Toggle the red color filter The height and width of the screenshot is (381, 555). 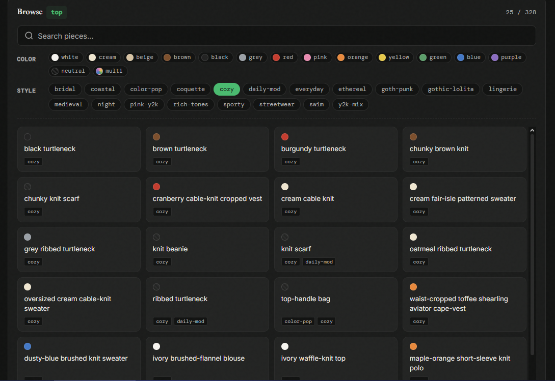(x=284, y=57)
